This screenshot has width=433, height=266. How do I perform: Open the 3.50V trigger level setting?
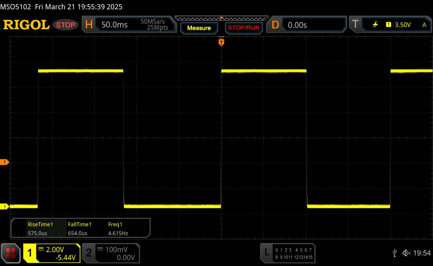click(402, 25)
